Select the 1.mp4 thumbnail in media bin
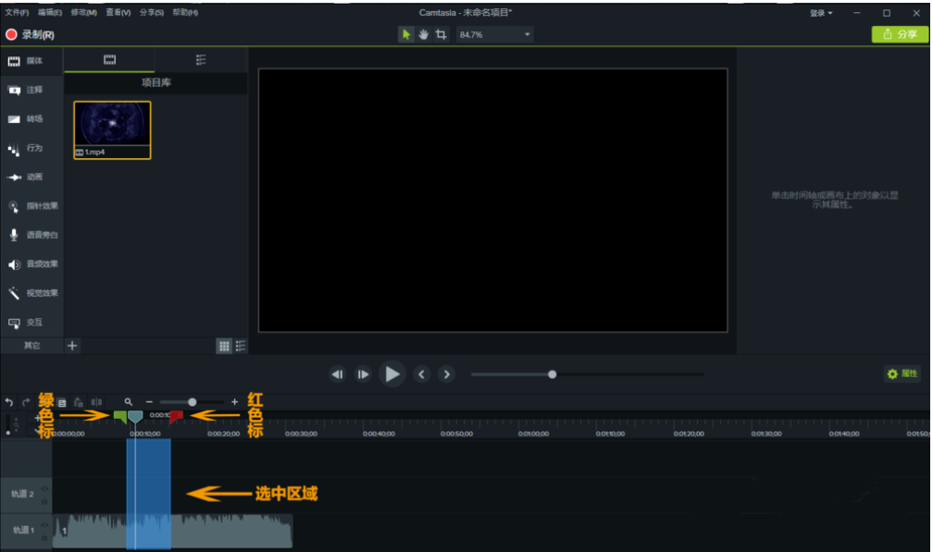The height and width of the screenshot is (552, 933). 112,130
